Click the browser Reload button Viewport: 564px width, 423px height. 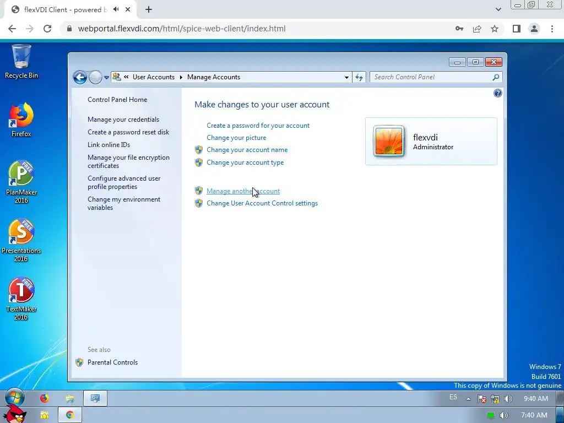(47, 29)
